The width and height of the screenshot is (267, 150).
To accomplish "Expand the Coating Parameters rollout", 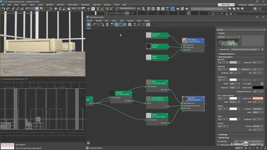I will click(227, 54).
